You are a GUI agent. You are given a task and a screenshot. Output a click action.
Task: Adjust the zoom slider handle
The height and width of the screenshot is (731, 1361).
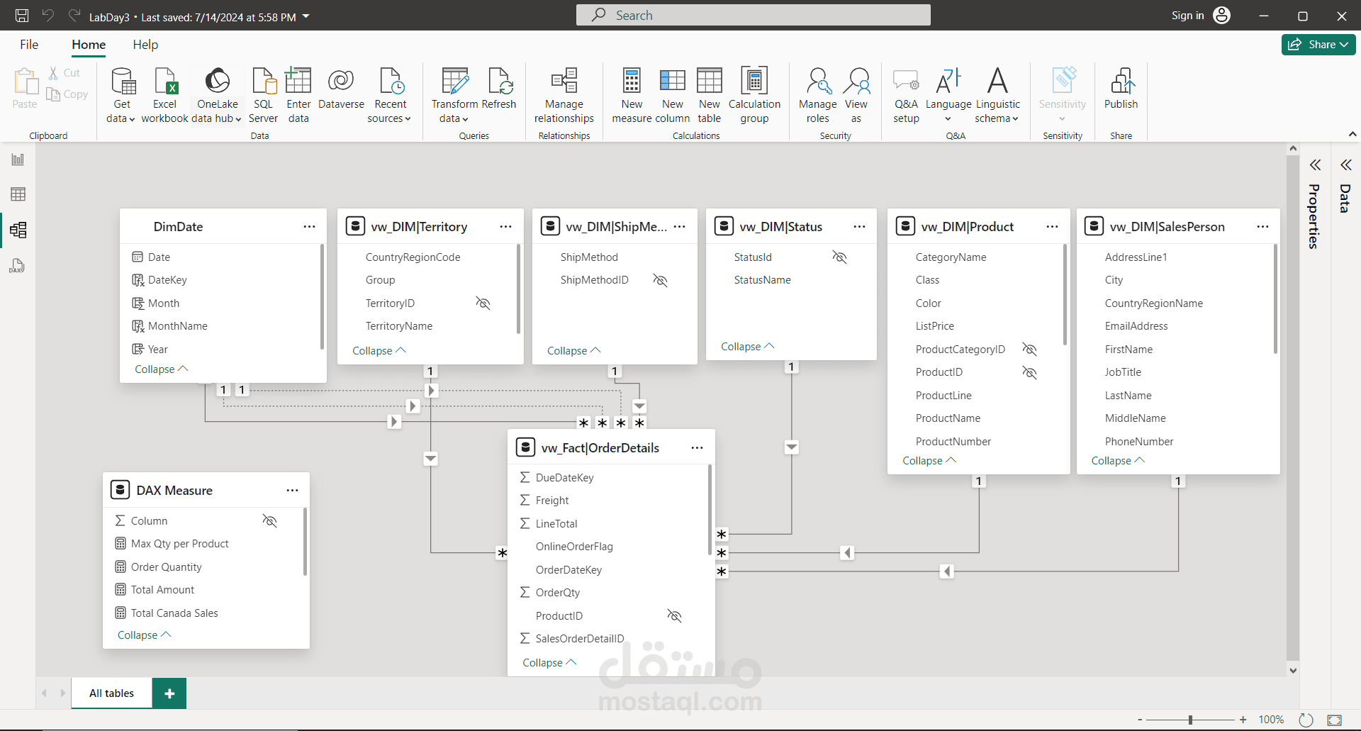1191,720
